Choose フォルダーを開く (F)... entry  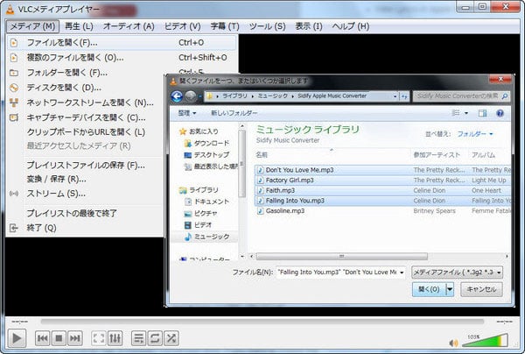[86, 73]
